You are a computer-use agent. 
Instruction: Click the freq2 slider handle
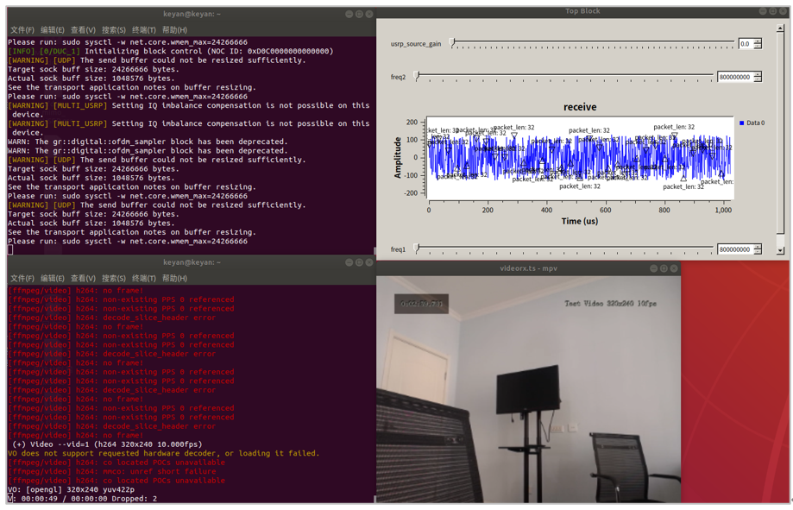coord(418,77)
